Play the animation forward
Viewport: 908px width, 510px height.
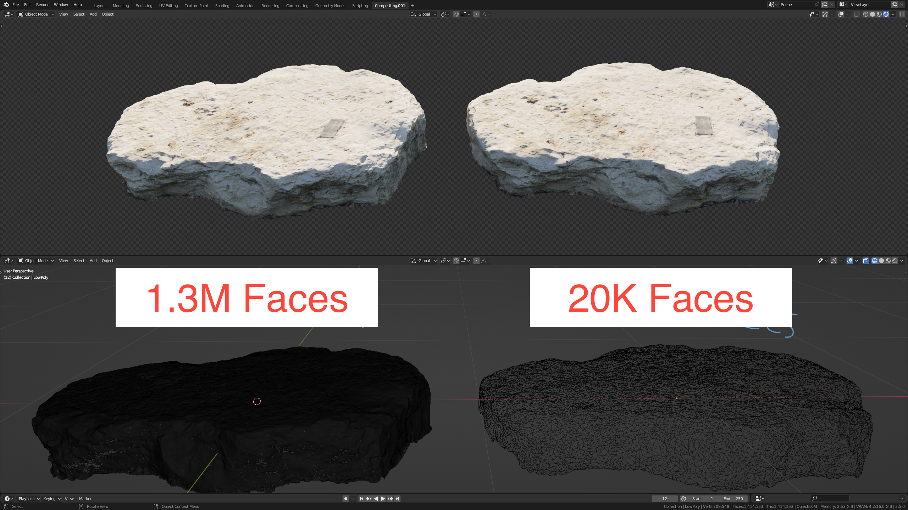point(383,499)
